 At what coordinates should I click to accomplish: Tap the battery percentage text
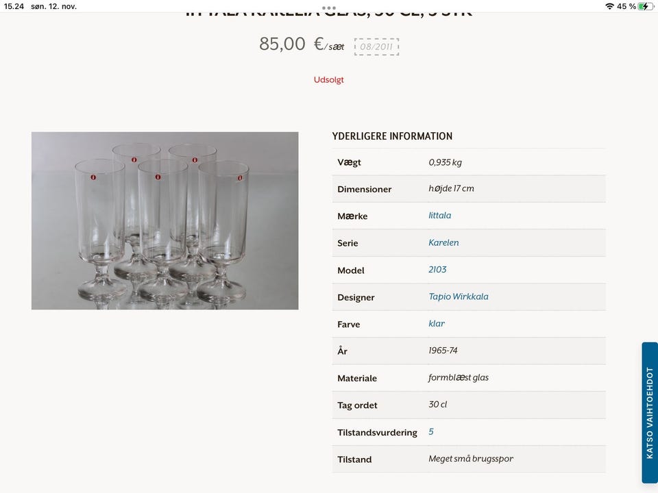(626, 6)
